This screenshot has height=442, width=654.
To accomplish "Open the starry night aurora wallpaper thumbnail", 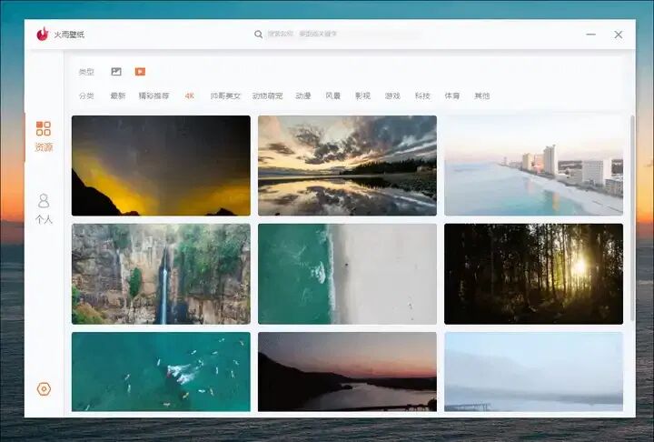I will tap(161, 166).
